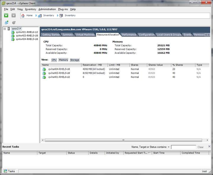
Task: Open the Administration menu
Action: pyautogui.click(x=47, y=9)
